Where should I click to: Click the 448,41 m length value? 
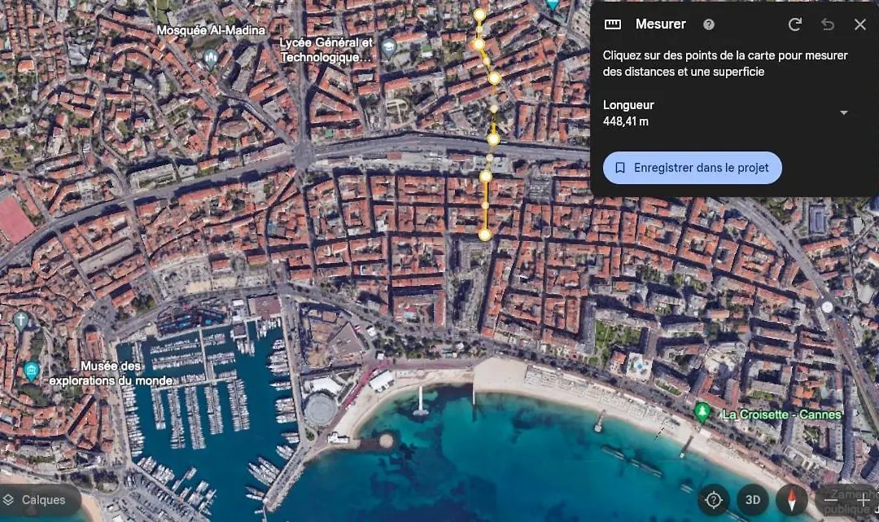(626, 121)
